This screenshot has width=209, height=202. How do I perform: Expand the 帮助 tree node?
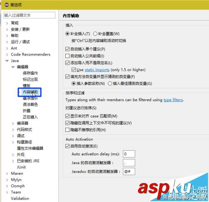[x=7, y=36]
